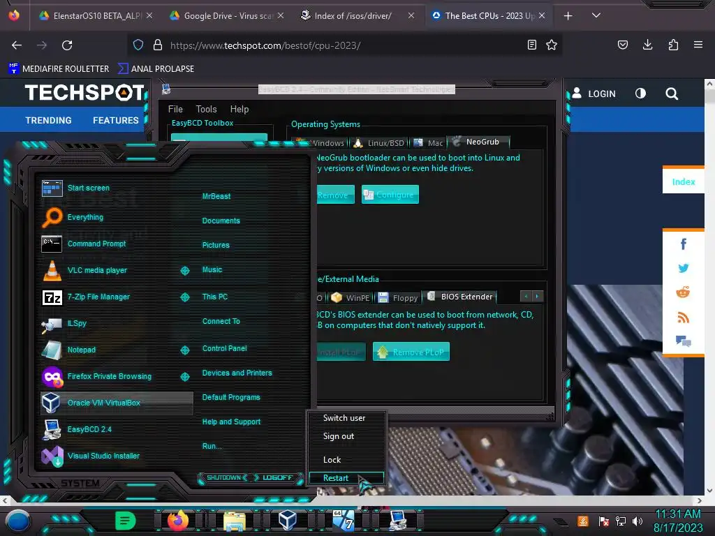The width and height of the screenshot is (715, 536).
Task: Launch 7-Zip File Manager from Start menu
Action: (x=98, y=297)
